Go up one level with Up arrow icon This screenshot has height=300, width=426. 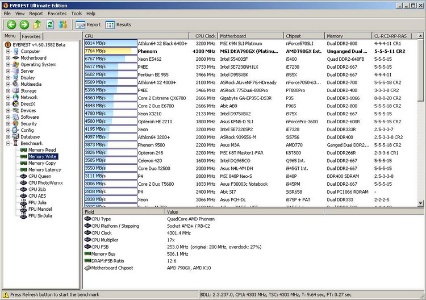[x=37, y=25]
